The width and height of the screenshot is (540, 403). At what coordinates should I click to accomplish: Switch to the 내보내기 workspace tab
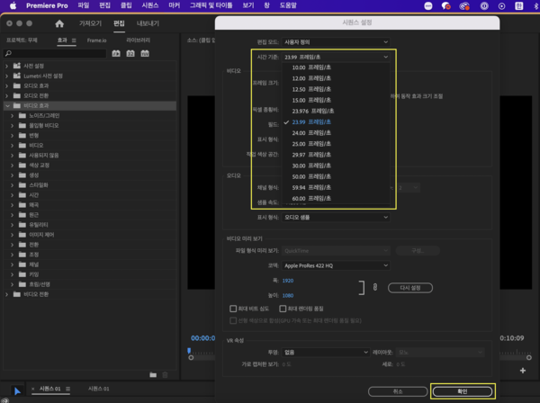[x=148, y=23]
